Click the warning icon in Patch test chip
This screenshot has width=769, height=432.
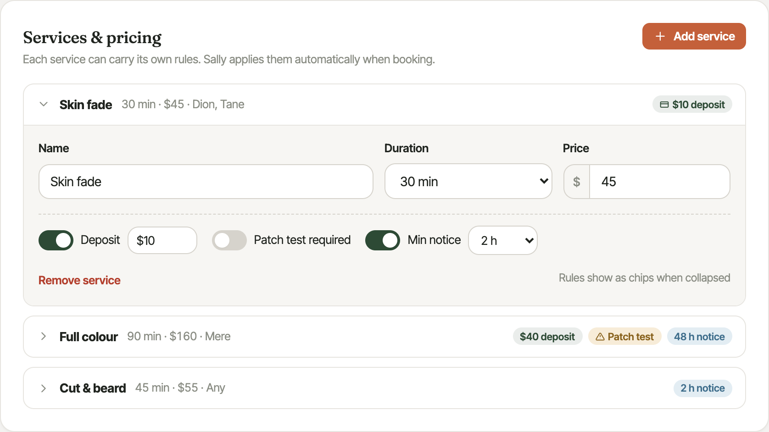pyautogui.click(x=600, y=337)
